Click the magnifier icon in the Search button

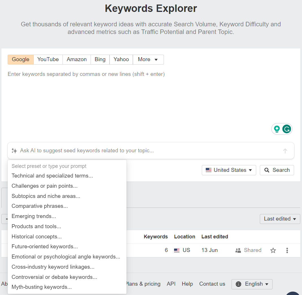pyautogui.click(x=267, y=170)
